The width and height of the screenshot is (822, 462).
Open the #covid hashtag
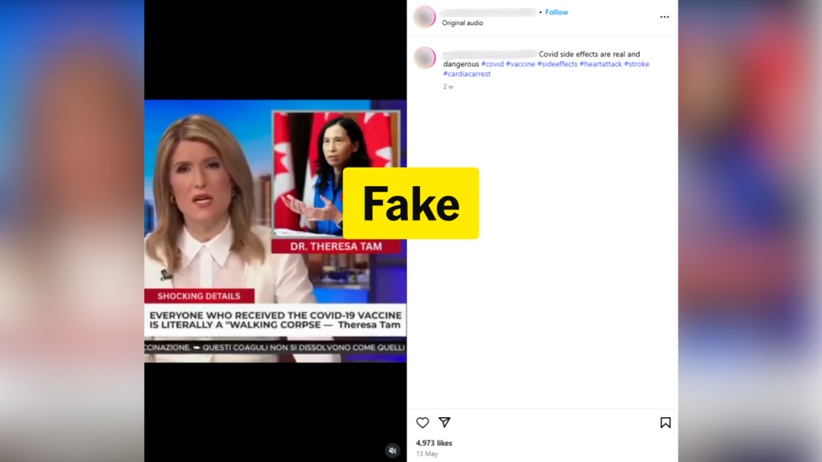(492, 64)
